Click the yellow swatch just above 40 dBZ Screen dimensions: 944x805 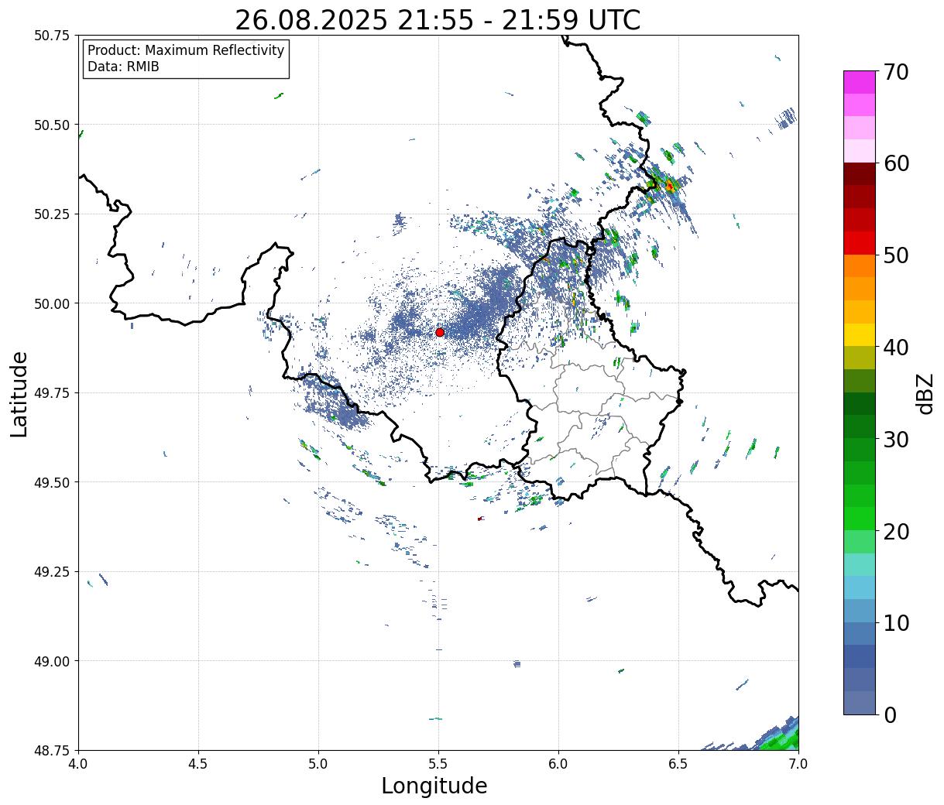[860, 335]
